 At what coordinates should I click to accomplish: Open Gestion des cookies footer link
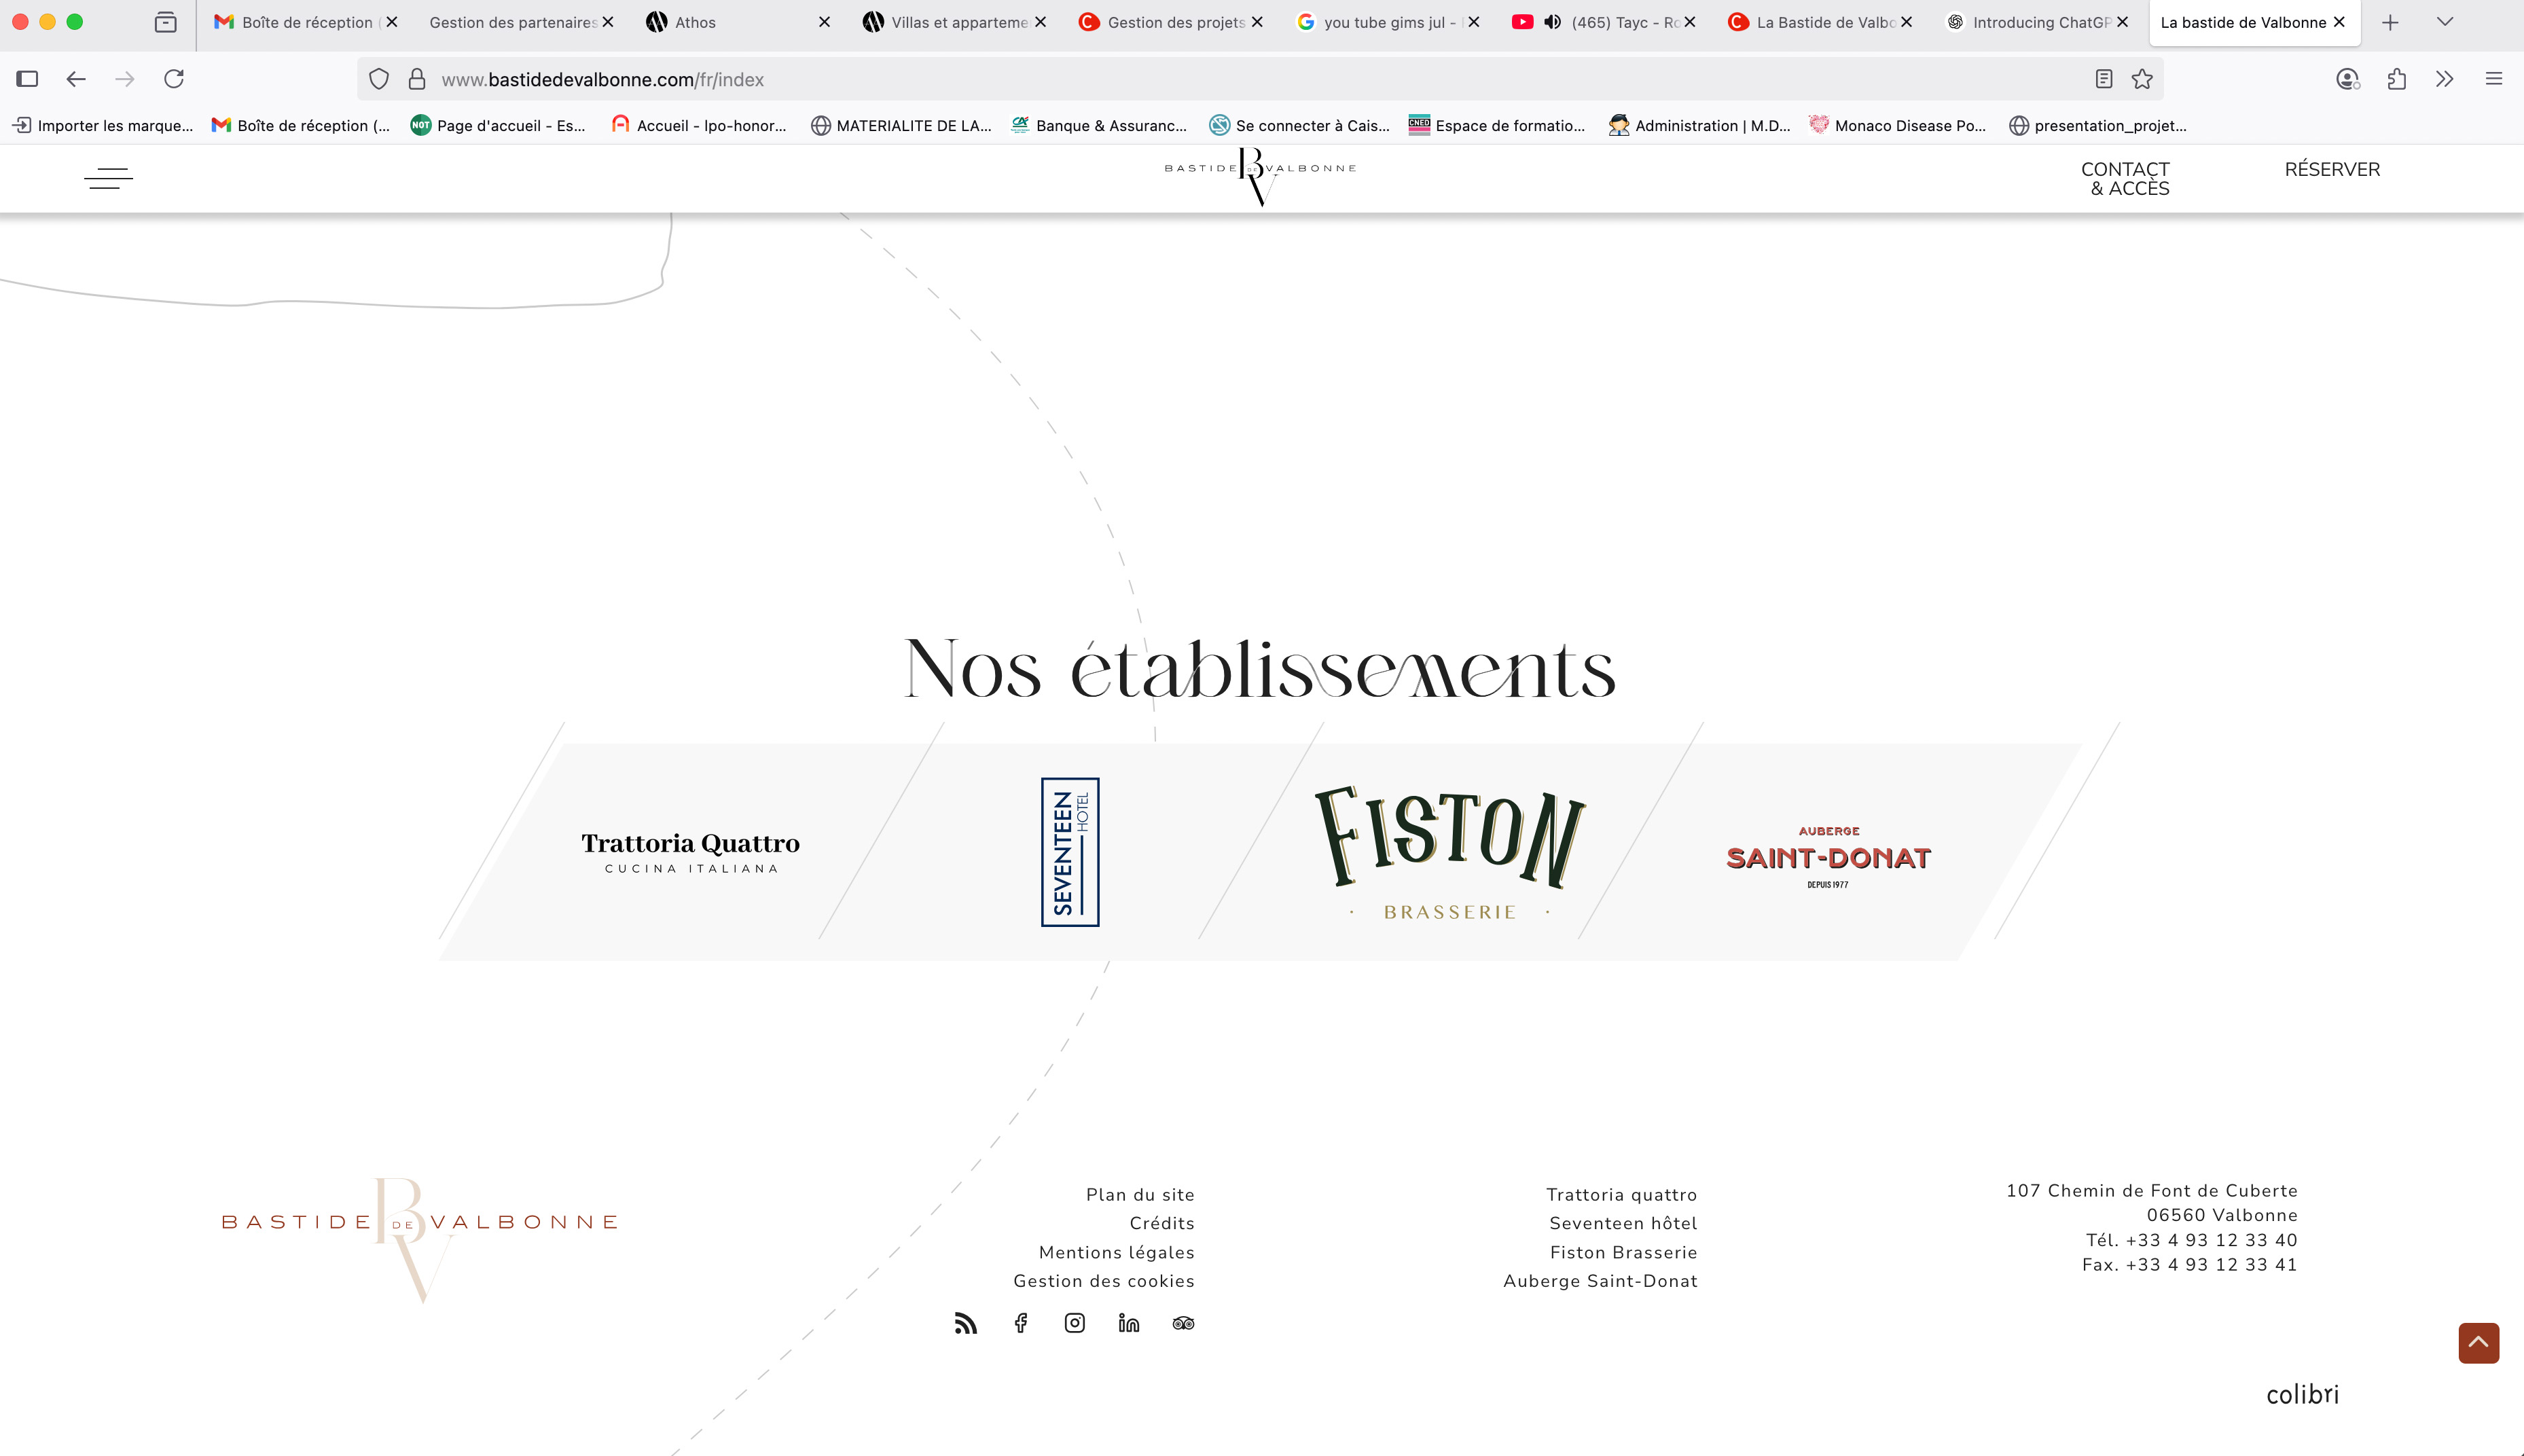[1104, 1281]
